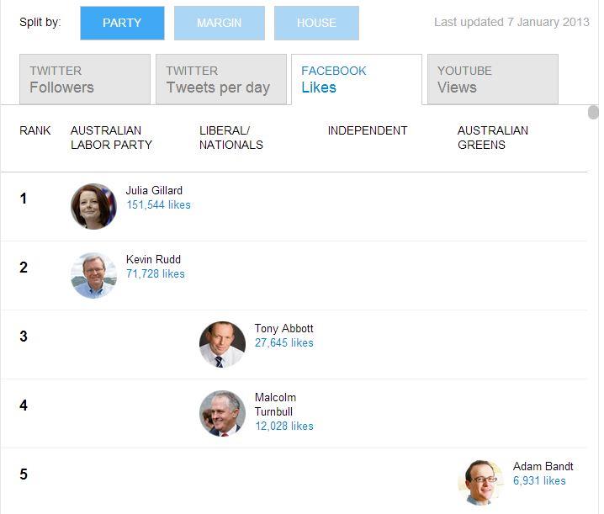Click Kevin Rudd's profile photo

[93, 275]
